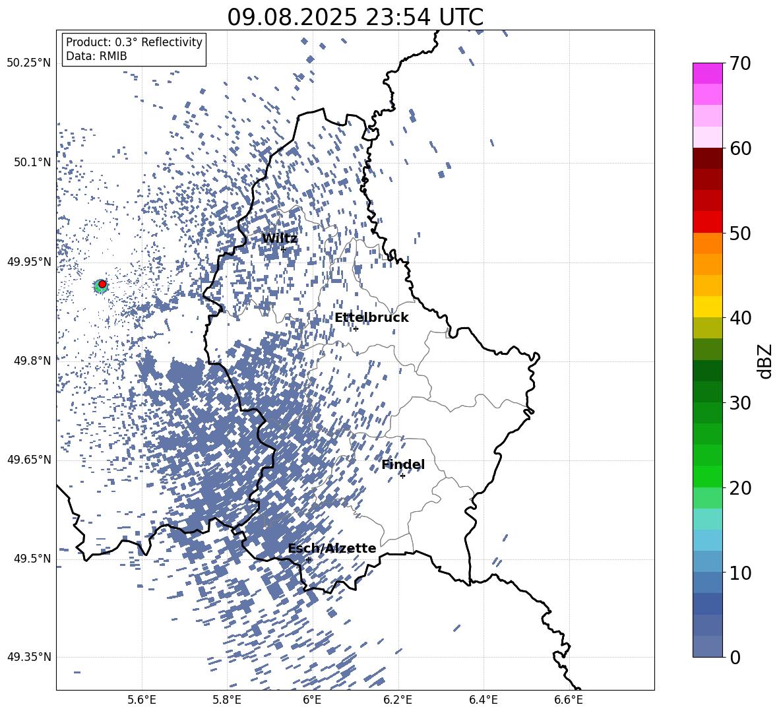Click the yellow swatch just above 40
Screen dimensions: 781x713
pos(708,307)
